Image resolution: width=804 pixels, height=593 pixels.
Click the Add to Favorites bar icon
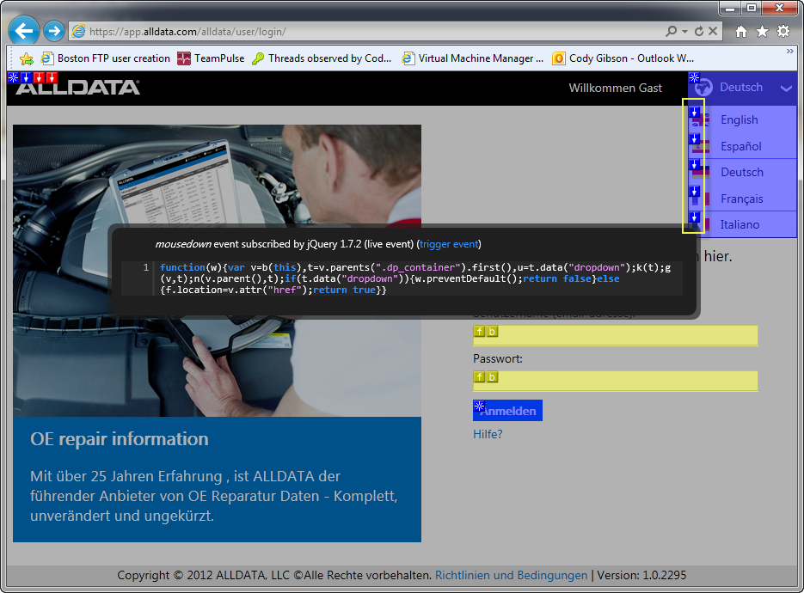pos(27,58)
